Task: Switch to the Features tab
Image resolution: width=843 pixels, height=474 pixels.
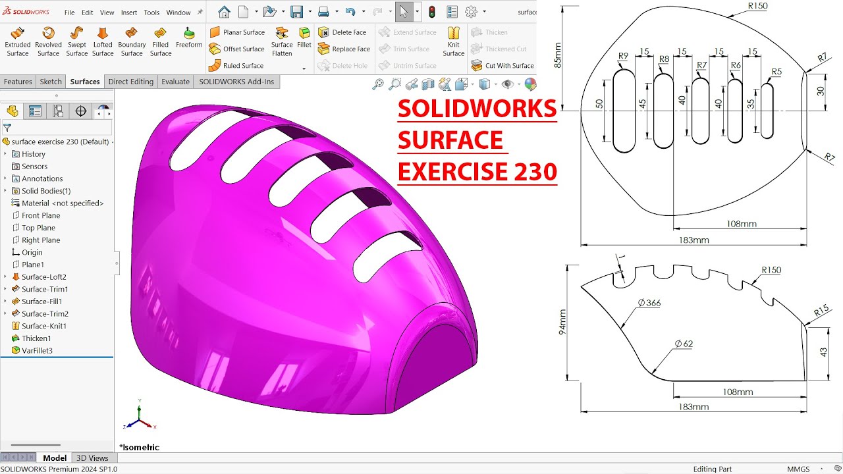Action: click(18, 82)
